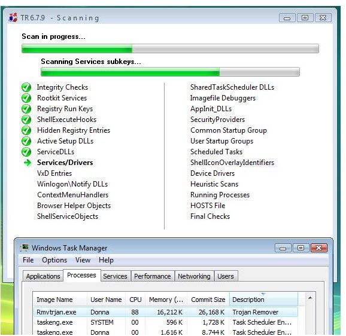
Task: Open the Performance tab
Action: coord(153,276)
